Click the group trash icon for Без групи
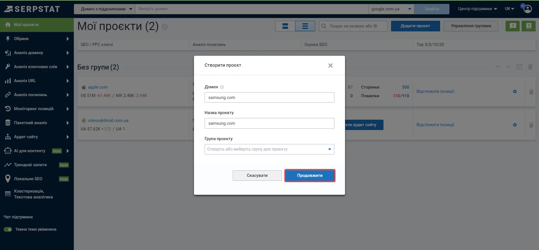539x250 pixels. coord(530,67)
